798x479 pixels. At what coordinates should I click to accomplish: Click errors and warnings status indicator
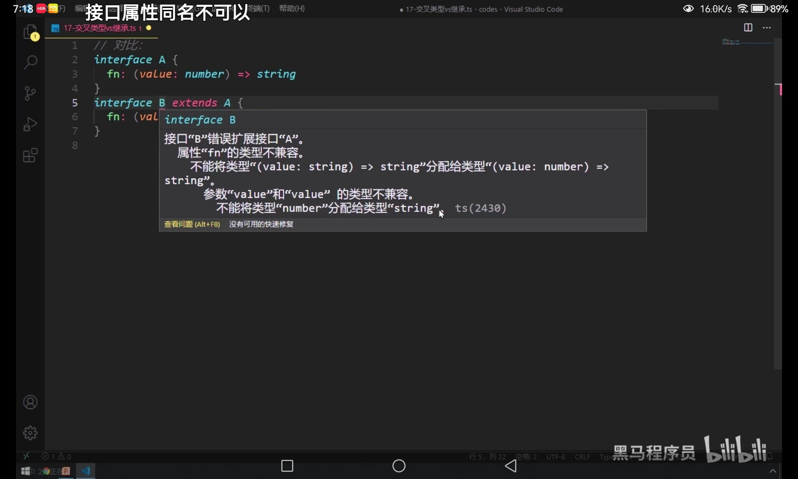(56, 456)
